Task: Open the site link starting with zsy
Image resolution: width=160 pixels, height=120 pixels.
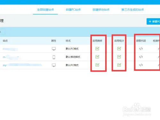Action: pos(22,65)
